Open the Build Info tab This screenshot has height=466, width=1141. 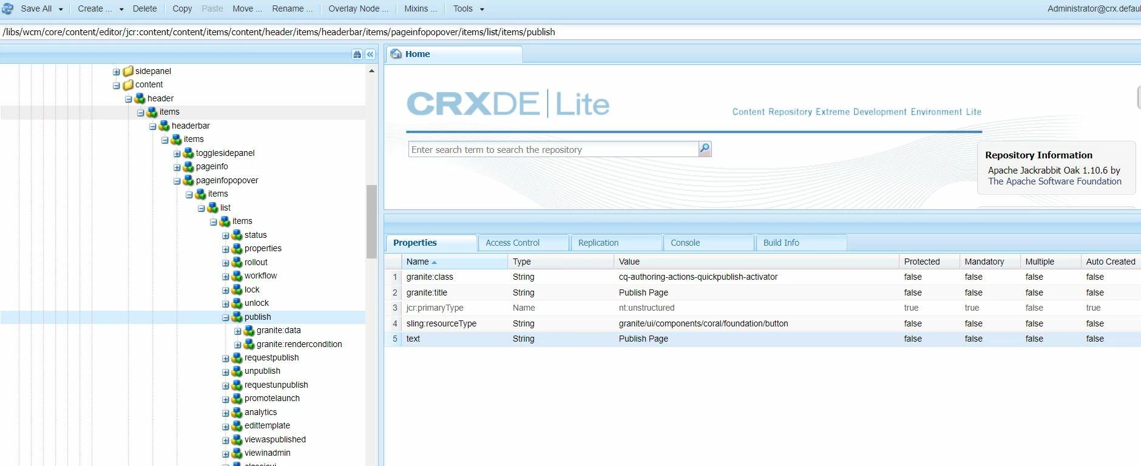(x=801, y=243)
